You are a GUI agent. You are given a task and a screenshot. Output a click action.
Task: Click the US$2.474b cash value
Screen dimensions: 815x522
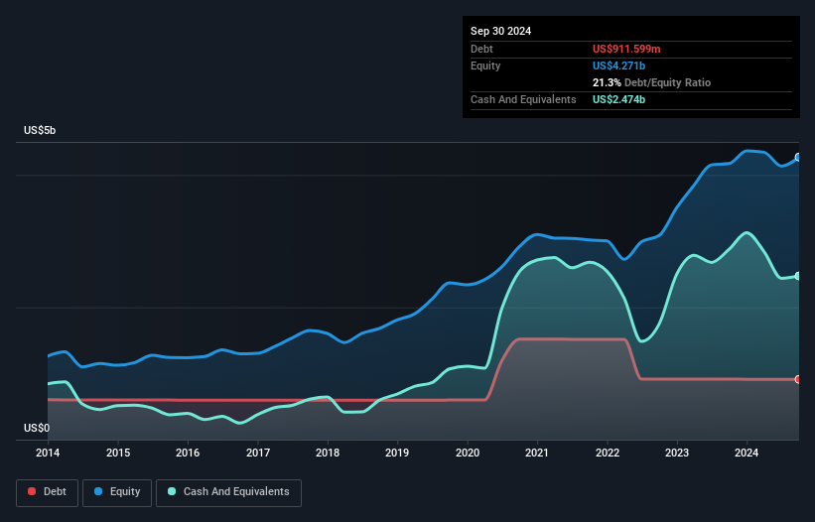click(x=618, y=99)
